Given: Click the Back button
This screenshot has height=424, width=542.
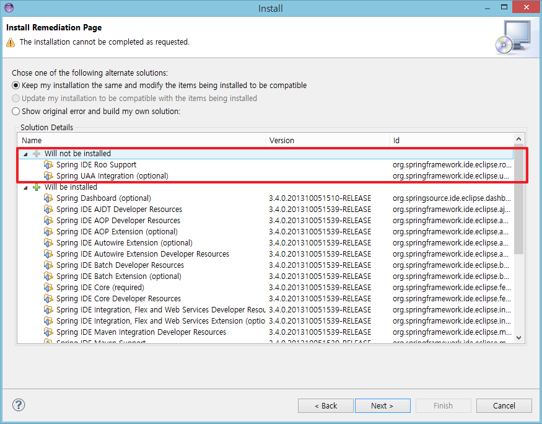Looking at the screenshot, I should pyautogui.click(x=326, y=405).
